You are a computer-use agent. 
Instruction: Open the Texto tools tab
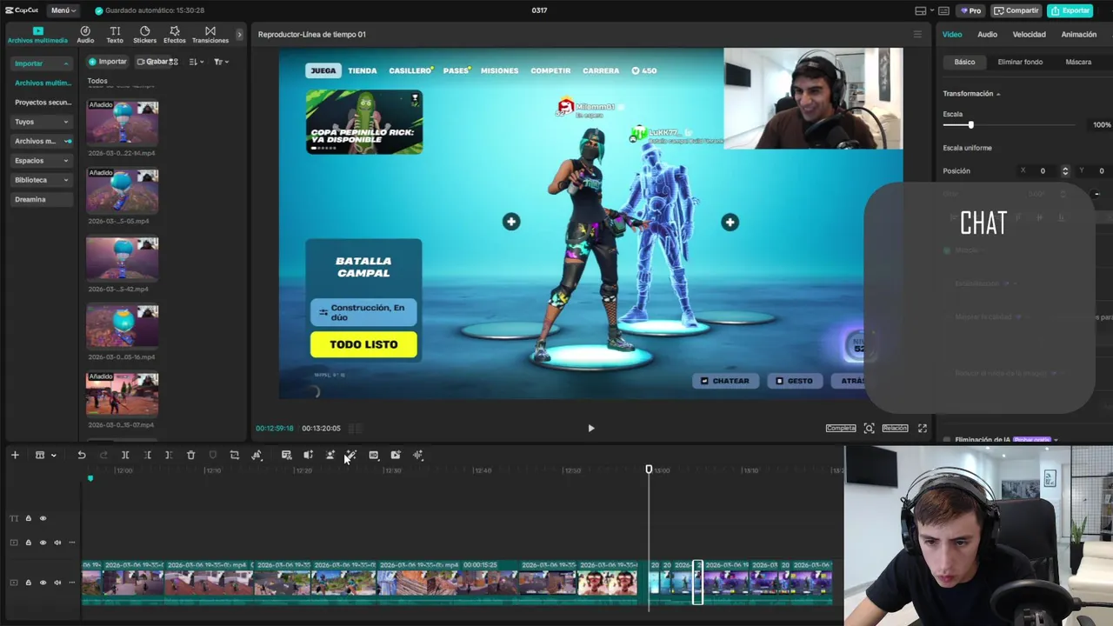click(115, 35)
